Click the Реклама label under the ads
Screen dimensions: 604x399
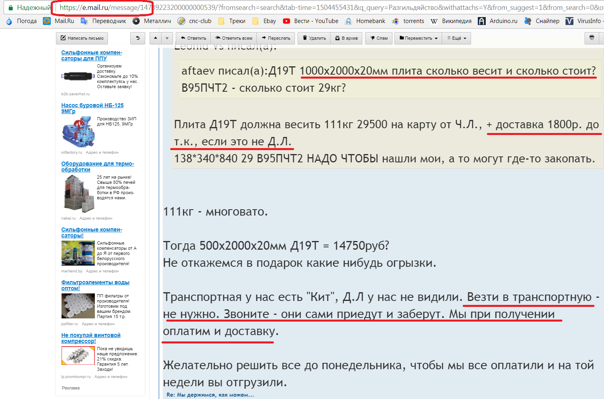pos(71,388)
